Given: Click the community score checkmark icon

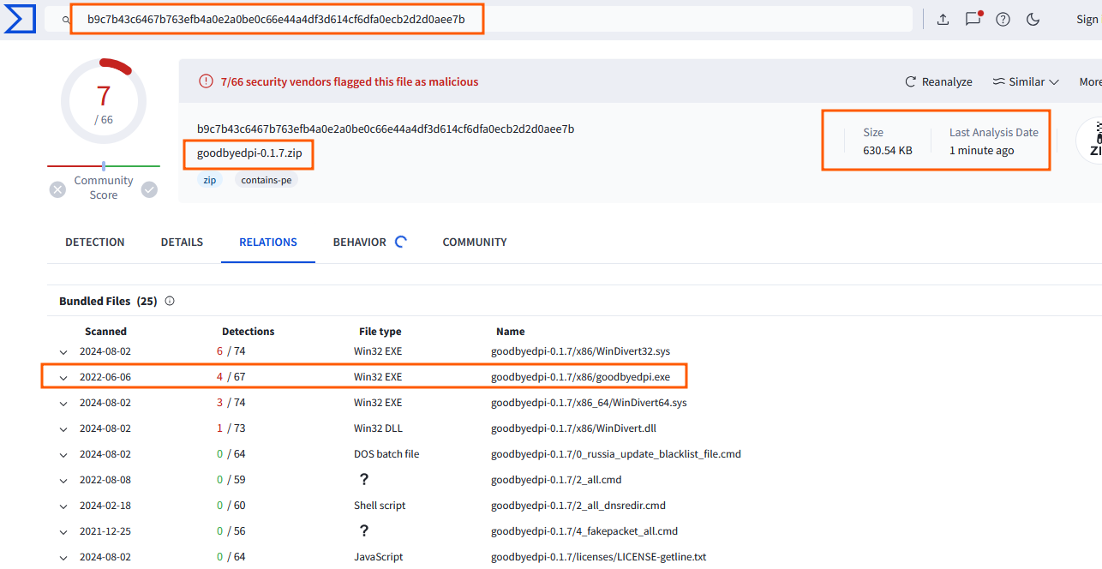Looking at the screenshot, I should (149, 189).
